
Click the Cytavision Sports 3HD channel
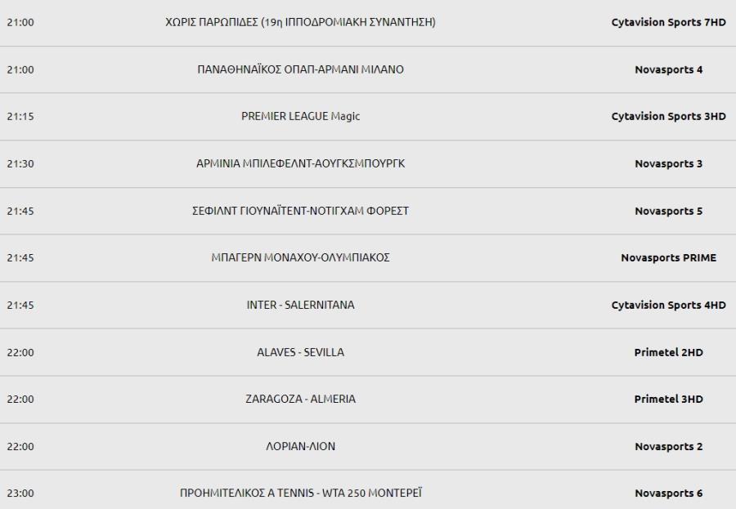click(x=668, y=116)
